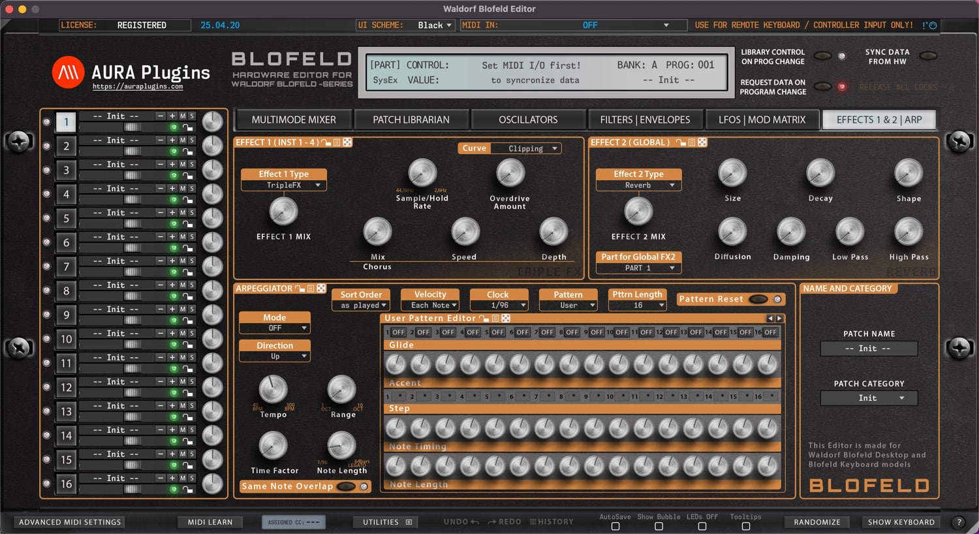Open the Clock 1/96 dropdown
This screenshot has width=979, height=534.
pos(499,306)
